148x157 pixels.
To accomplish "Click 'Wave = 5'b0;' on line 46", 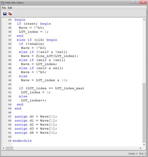I will pyautogui.click(x=33, y=72).
